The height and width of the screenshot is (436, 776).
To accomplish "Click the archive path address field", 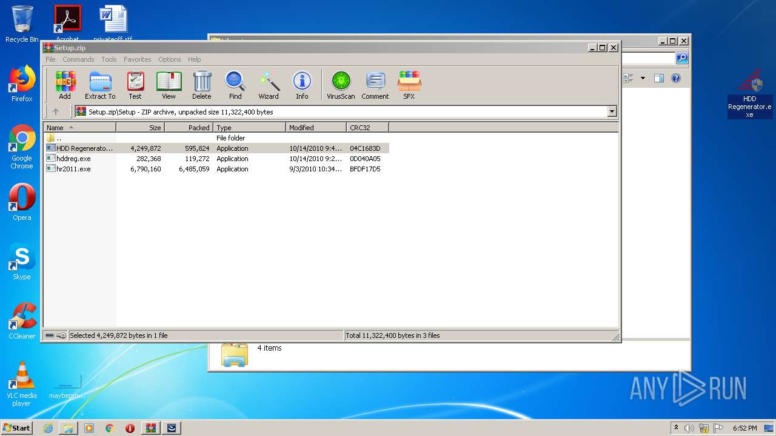I will click(x=341, y=111).
